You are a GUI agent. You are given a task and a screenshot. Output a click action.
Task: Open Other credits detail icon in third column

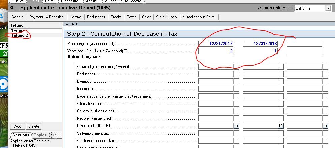coord(325,126)
